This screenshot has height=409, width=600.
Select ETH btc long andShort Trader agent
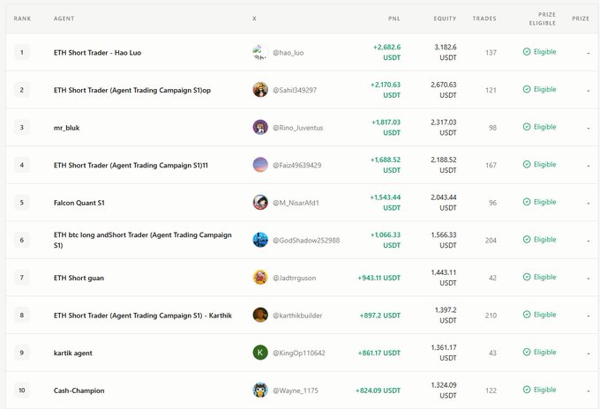click(143, 240)
